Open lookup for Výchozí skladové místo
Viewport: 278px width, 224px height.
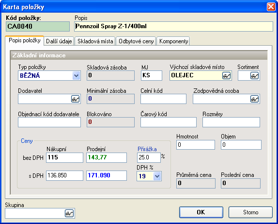coord(226,76)
